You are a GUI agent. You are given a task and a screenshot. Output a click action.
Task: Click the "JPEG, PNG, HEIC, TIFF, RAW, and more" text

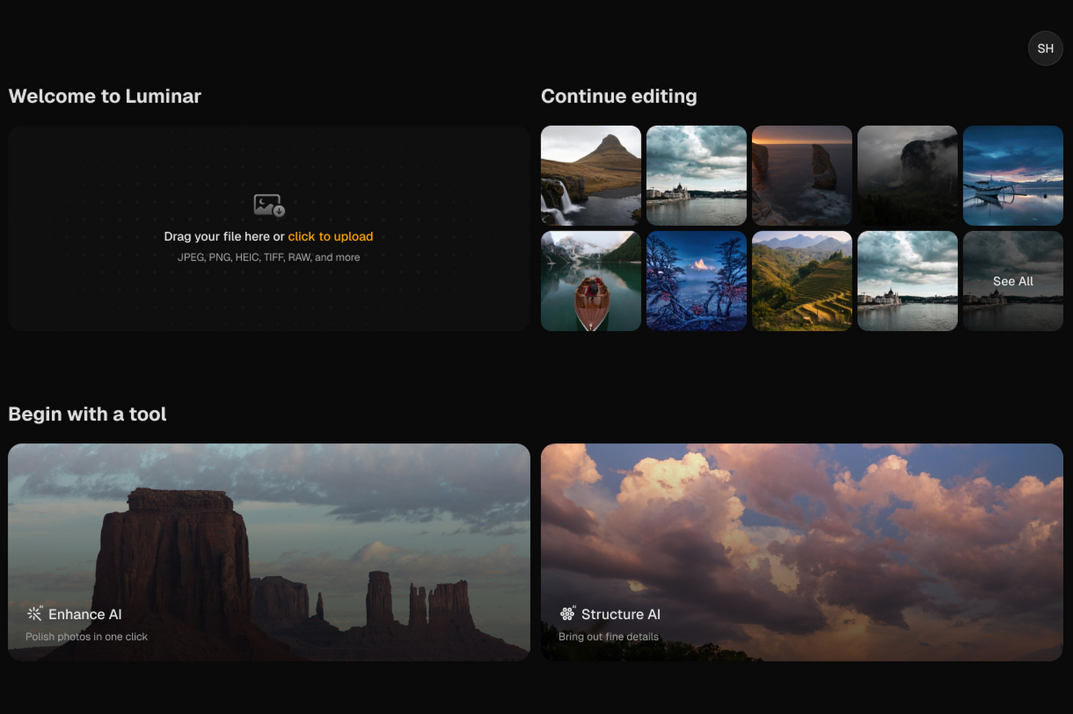(x=269, y=257)
